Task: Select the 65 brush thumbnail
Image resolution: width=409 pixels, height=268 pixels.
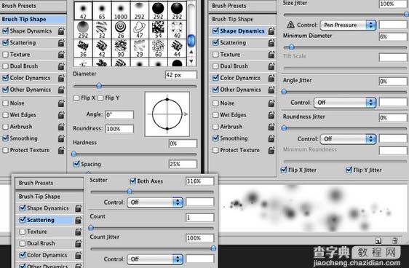Action: tap(102, 11)
